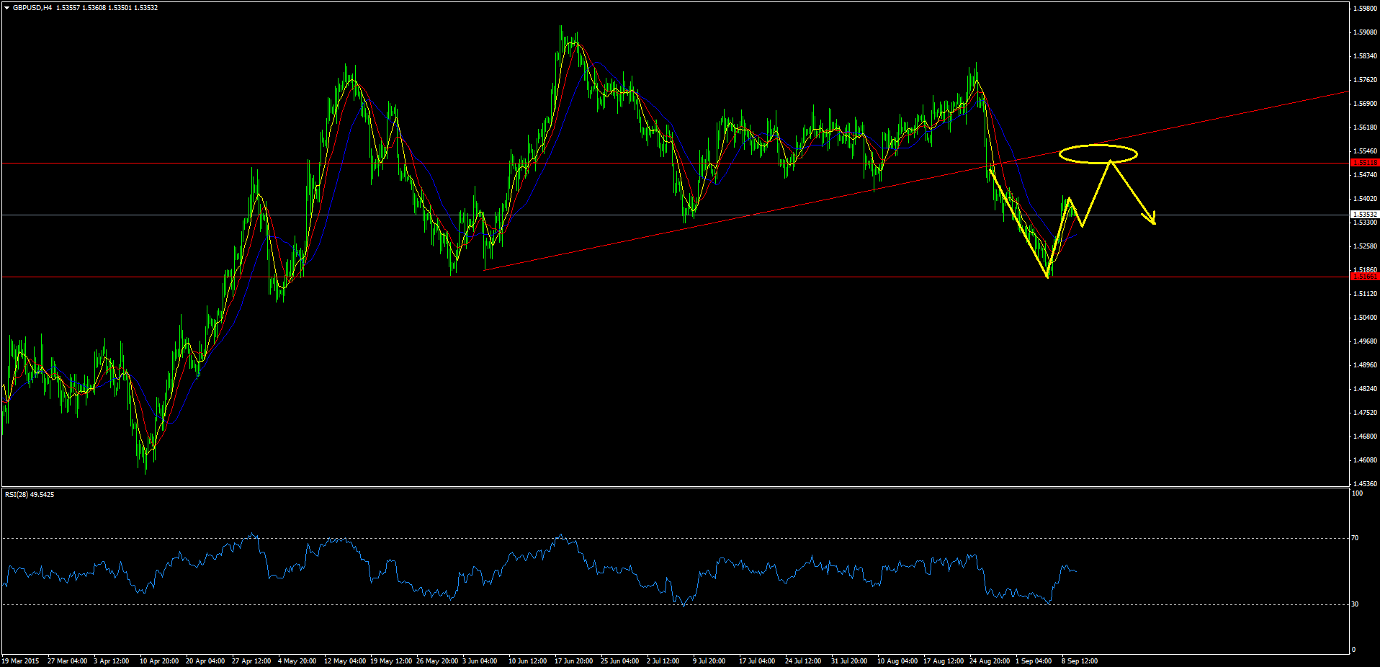
Task: Click the 1.59800 price scale label
Action: point(1366,9)
